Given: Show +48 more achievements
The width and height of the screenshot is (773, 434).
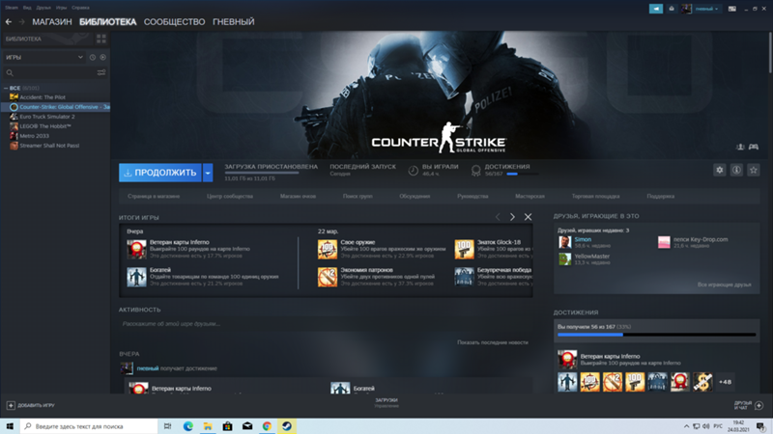Looking at the screenshot, I should click(x=725, y=382).
